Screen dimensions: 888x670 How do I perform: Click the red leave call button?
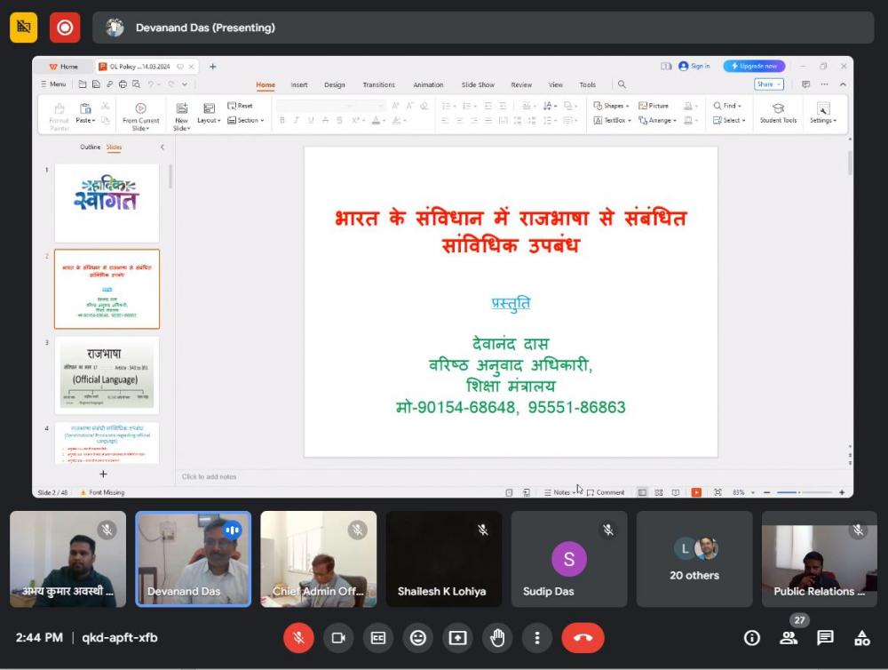pyautogui.click(x=583, y=637)
